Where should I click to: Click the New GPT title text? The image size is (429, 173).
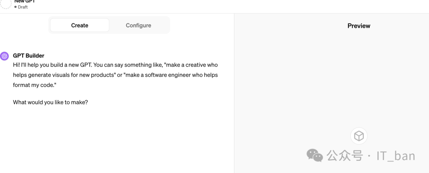coord(25,2)
